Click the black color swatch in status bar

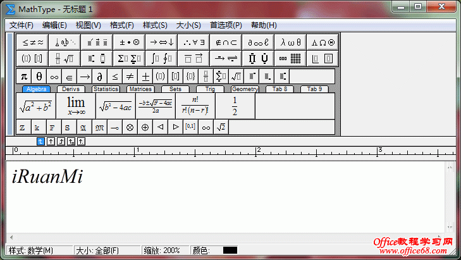[x=230, y=251]
